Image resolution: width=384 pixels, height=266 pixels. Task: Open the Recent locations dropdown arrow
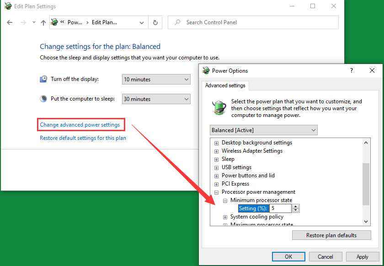coord(34,22)
